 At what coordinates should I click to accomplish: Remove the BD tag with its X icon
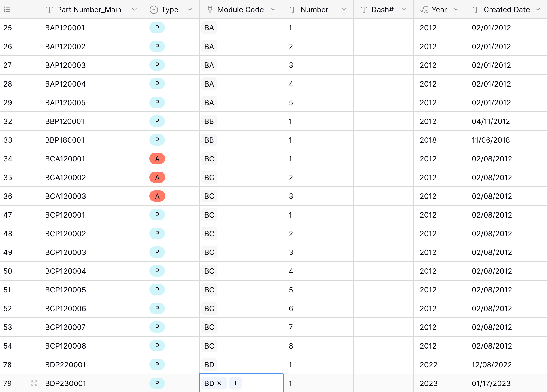[x=219, y=383]
